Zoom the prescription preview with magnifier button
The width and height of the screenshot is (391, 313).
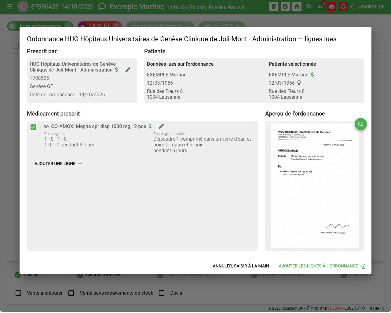coord(361,124)
